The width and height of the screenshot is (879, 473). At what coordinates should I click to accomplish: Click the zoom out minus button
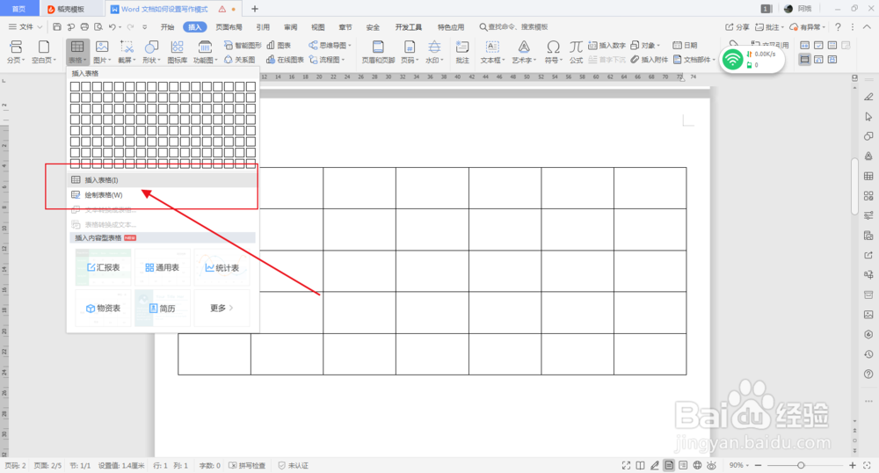click(x=758, y=465)
